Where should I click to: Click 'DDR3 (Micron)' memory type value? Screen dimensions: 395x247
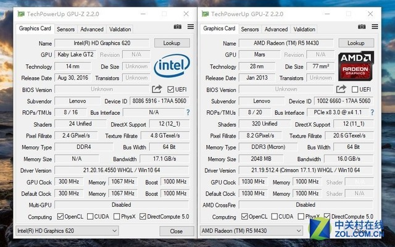pyautogui.click(x=268, y=147)
